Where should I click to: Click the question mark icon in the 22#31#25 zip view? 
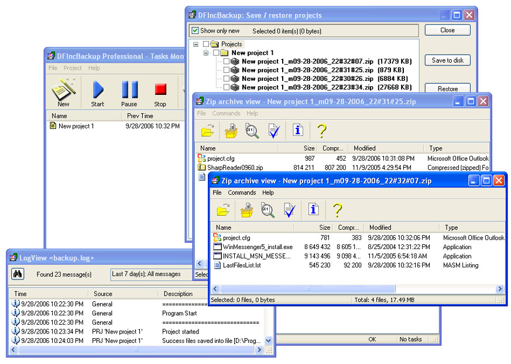322,131
